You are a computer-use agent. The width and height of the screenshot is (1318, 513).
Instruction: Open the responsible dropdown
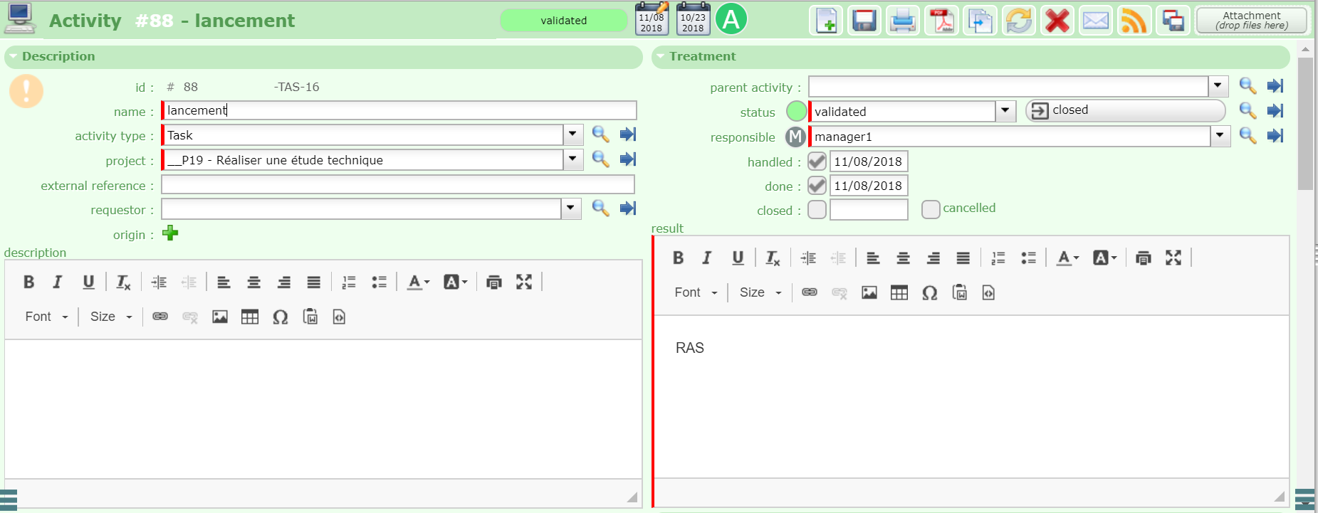(x=1220, y=136)
